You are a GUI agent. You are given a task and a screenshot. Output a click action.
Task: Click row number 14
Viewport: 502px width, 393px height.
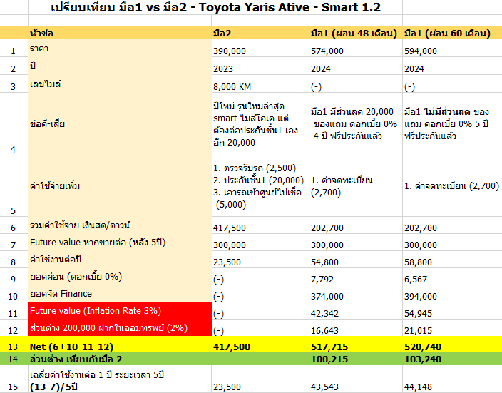pyautogui.click(x=14, y=359)
